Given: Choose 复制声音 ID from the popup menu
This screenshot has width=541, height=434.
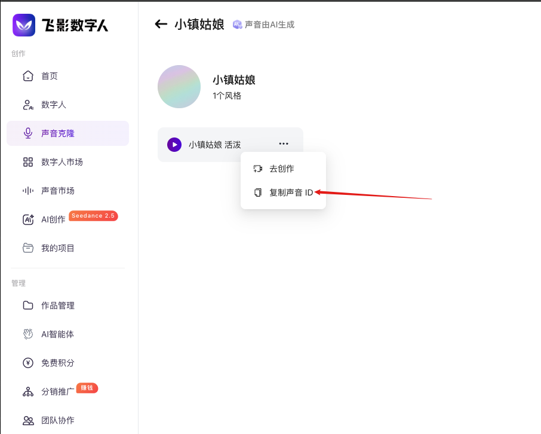Looking at the screenshot, I should click(283, 192).
